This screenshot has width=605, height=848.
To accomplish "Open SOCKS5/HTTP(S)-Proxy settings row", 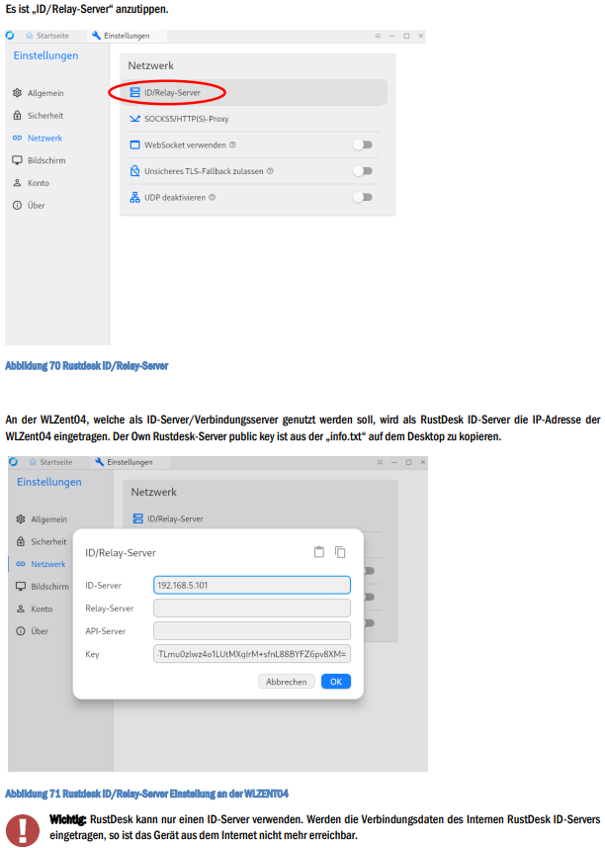I will tap(253, 119).
